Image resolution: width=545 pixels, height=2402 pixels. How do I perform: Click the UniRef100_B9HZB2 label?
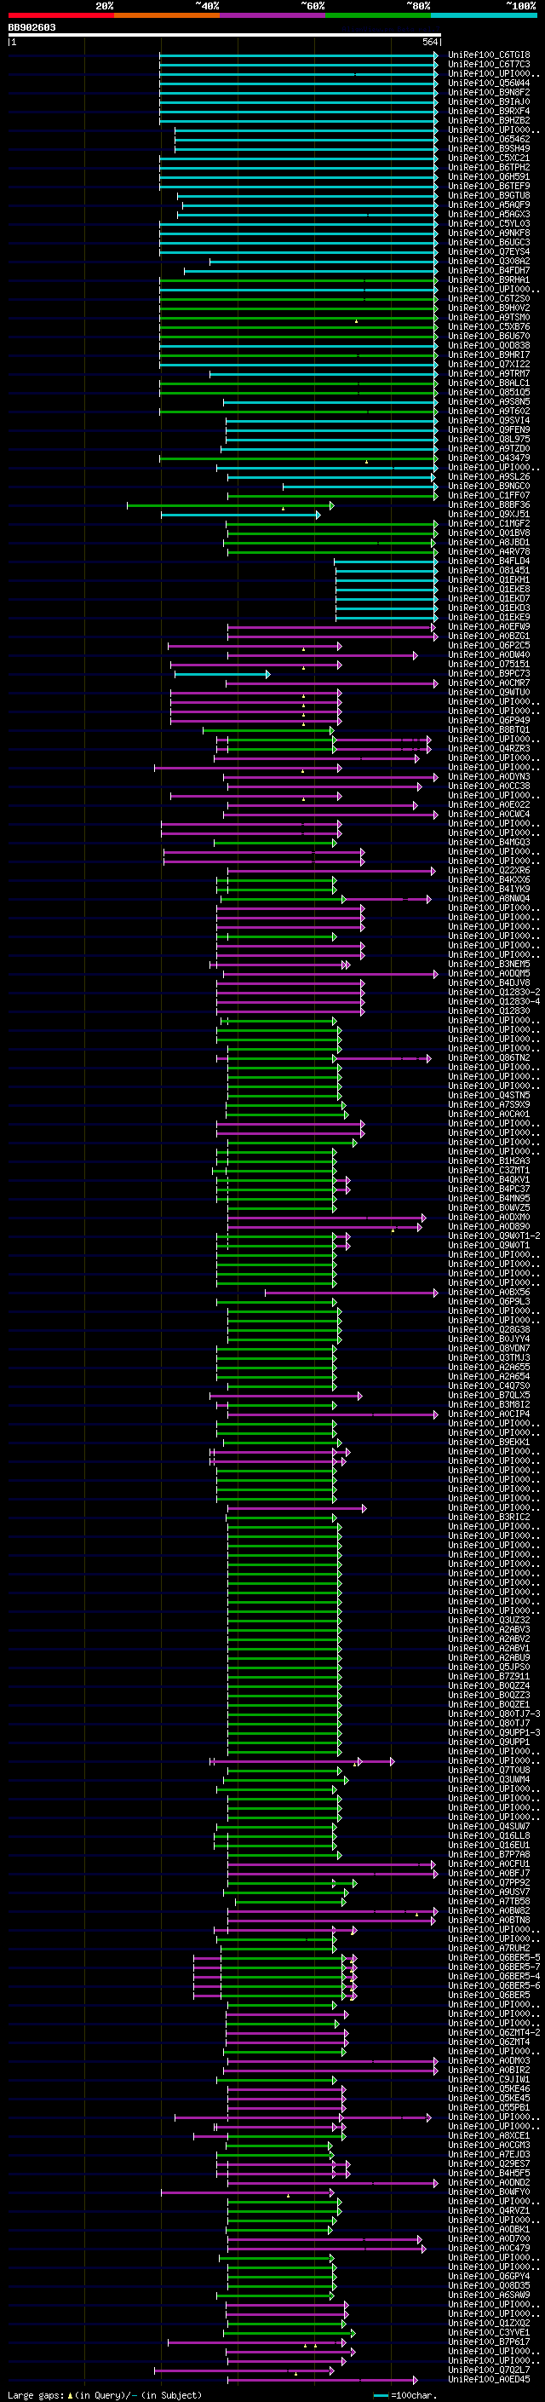tap(489, 120)
